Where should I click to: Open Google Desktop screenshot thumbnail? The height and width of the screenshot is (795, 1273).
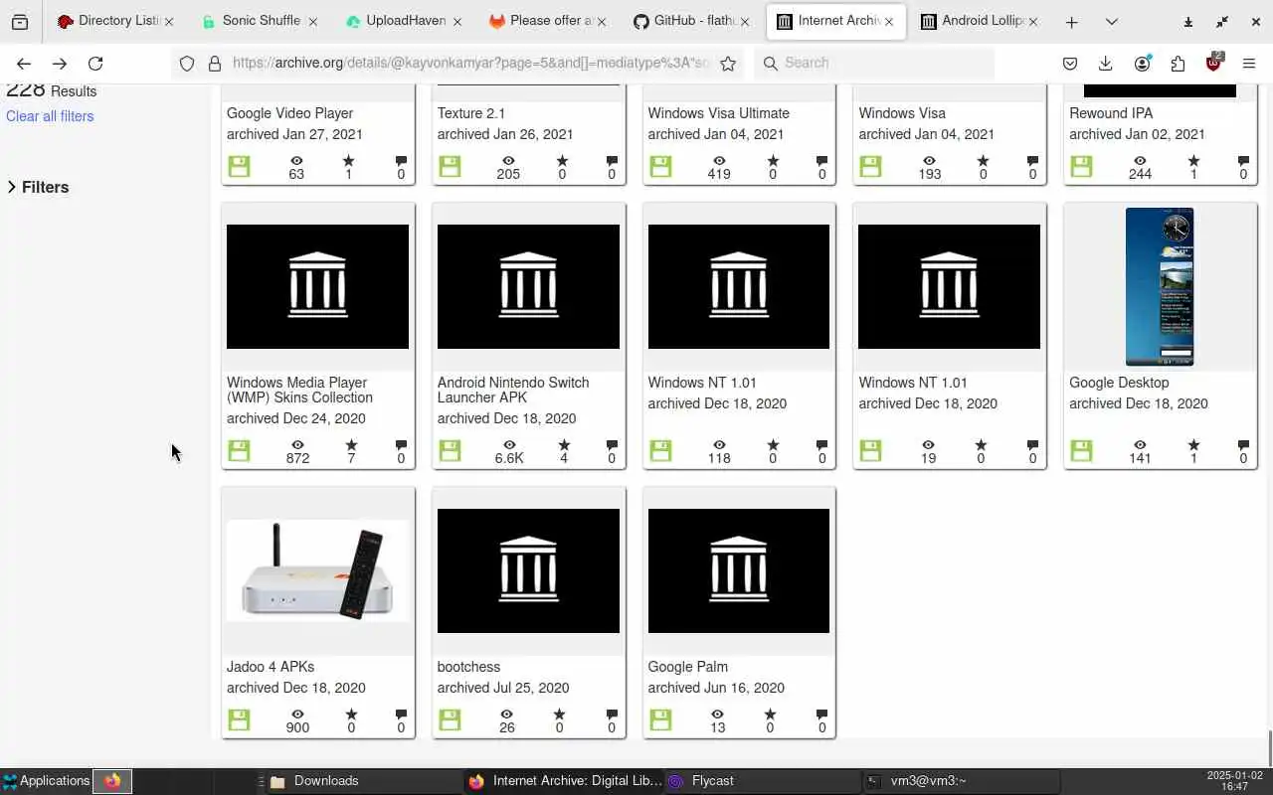(x=1160, y=286)
